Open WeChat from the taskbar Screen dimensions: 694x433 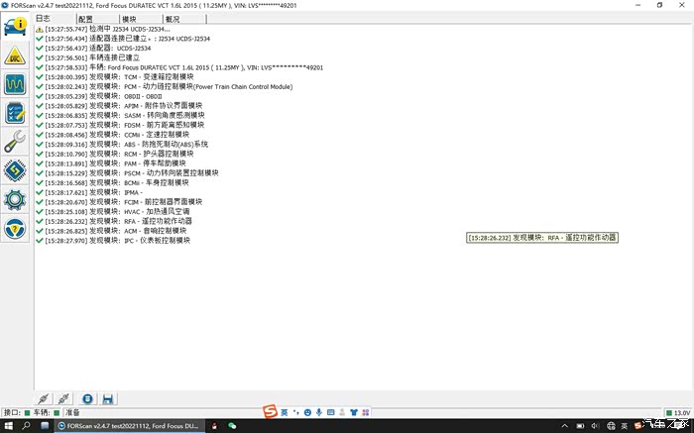click(x=232, y=426)
